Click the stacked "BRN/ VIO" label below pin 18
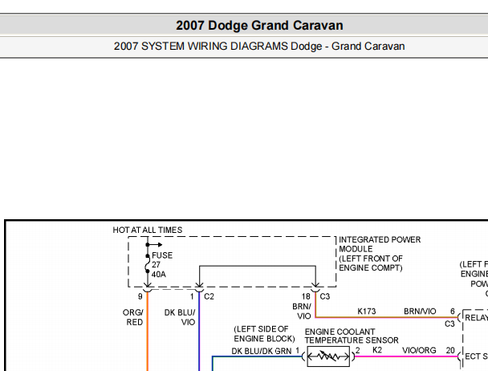This screenshot has width=488, height=371. (302, 312)
